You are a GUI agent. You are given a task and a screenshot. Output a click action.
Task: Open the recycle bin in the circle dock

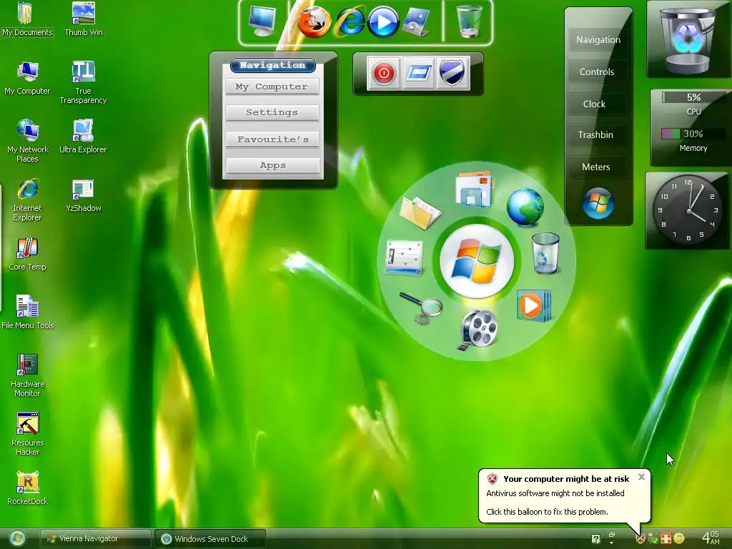(x=545, y=253)
